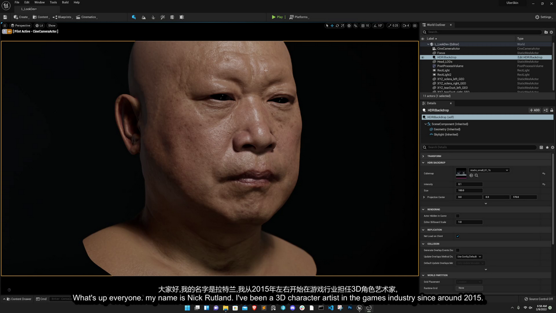
Task: Reset the Cubemap value to default
Action: 543,173
